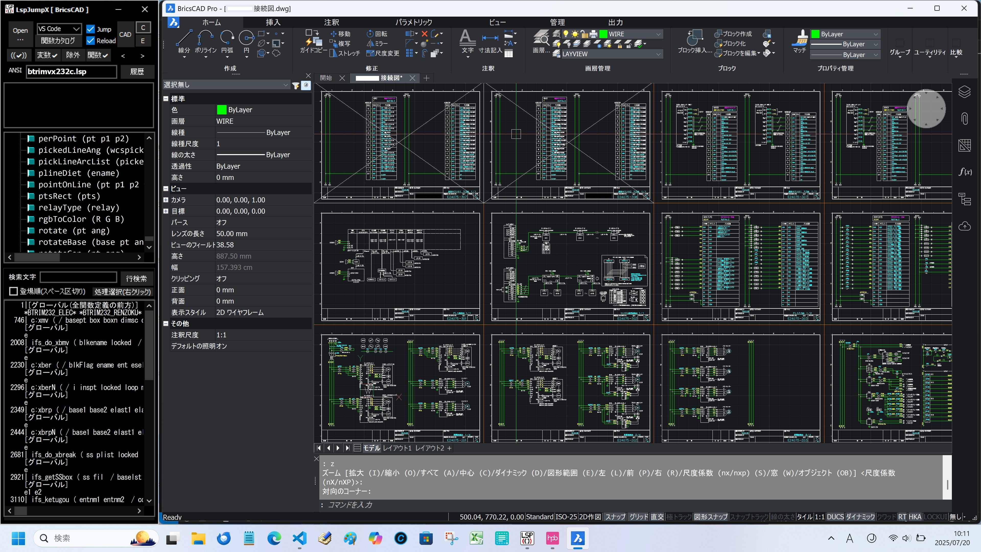Viewport: 981px width, 552px height.
Task: Click ブロック作成 (Create Block)
Action: pos(733,34)
